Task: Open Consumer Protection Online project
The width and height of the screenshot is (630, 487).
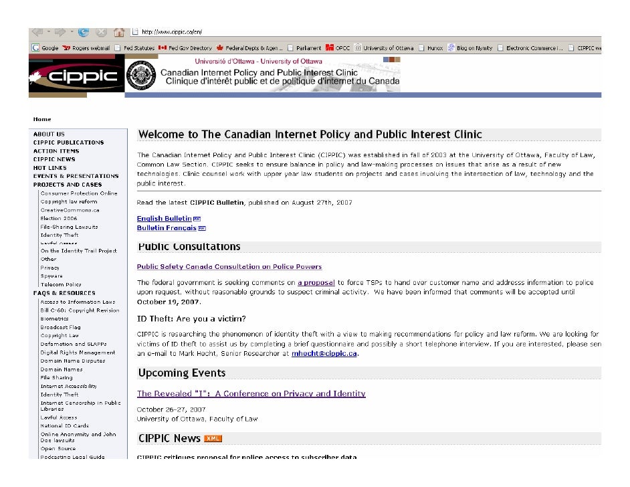Action: tap(79, 193)
